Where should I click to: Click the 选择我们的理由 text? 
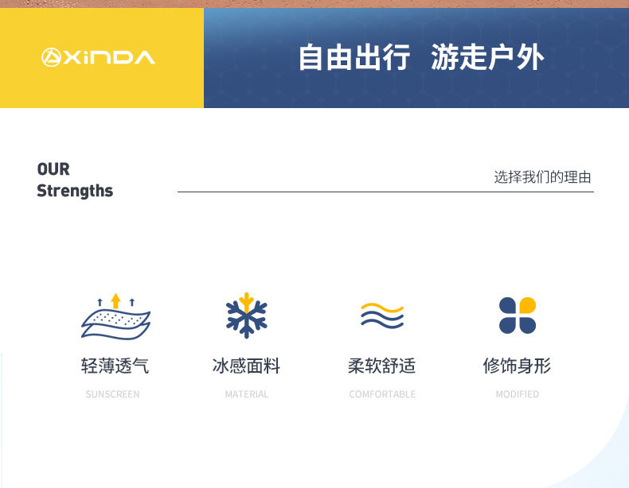542,177
